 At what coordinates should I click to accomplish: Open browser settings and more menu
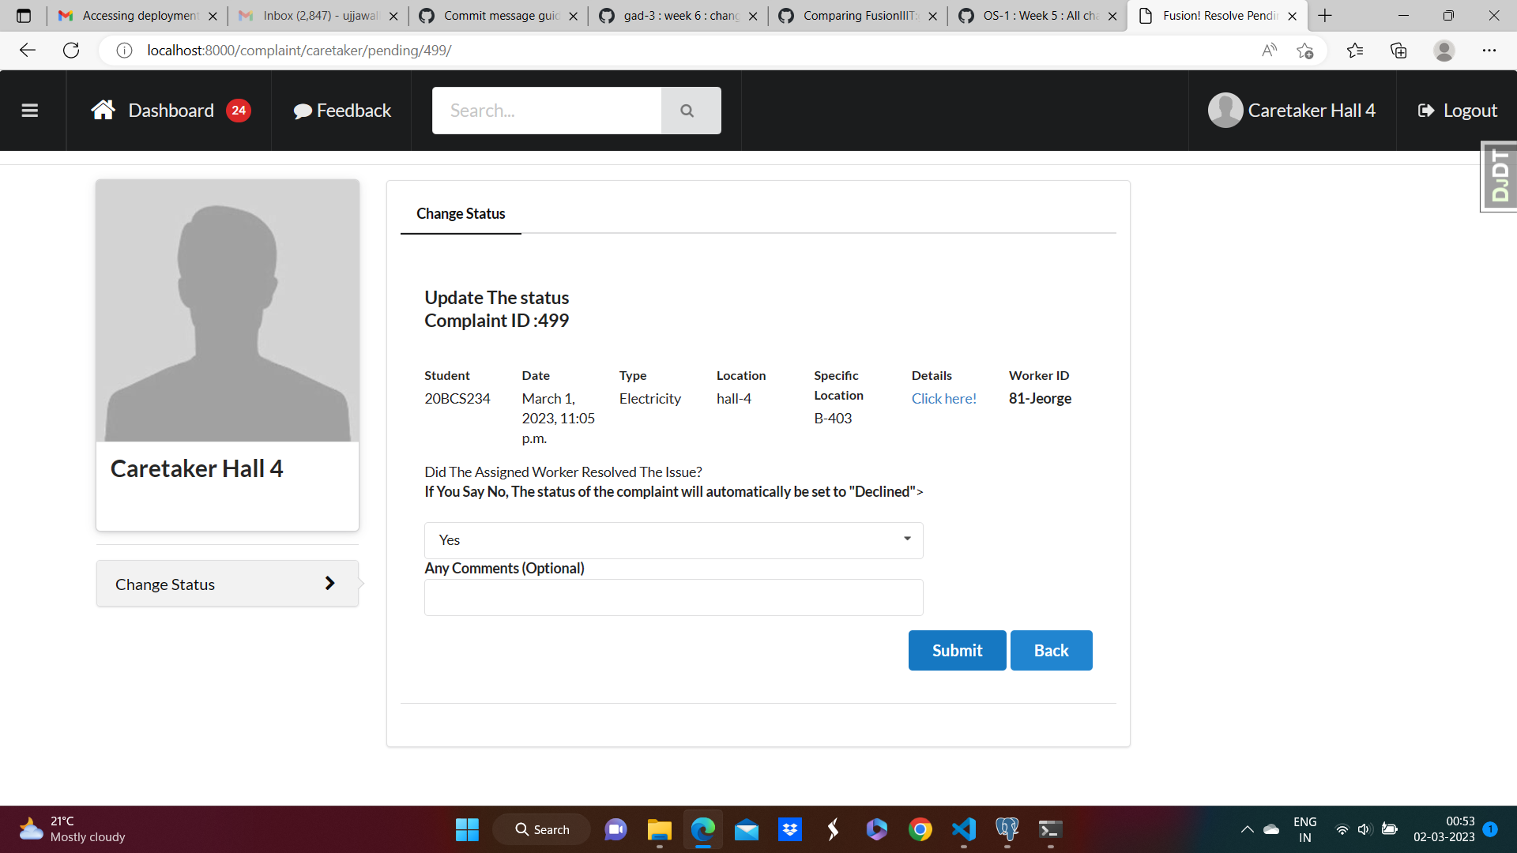1489,51
